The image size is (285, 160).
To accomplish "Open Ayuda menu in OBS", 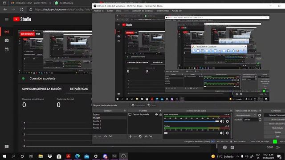I will [177, 11].
